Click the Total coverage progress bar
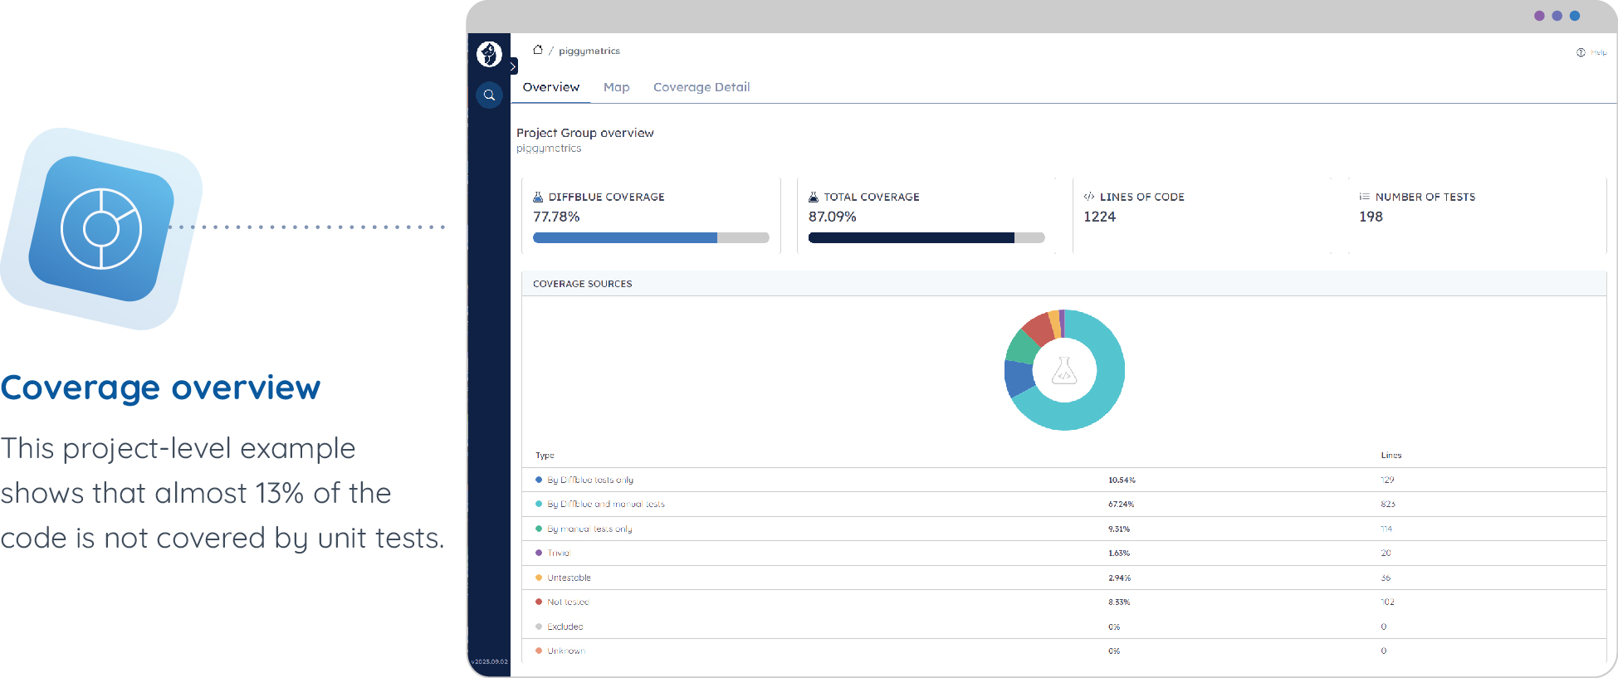This screenshot has height=678, width=1618. (x=926, y=238)
